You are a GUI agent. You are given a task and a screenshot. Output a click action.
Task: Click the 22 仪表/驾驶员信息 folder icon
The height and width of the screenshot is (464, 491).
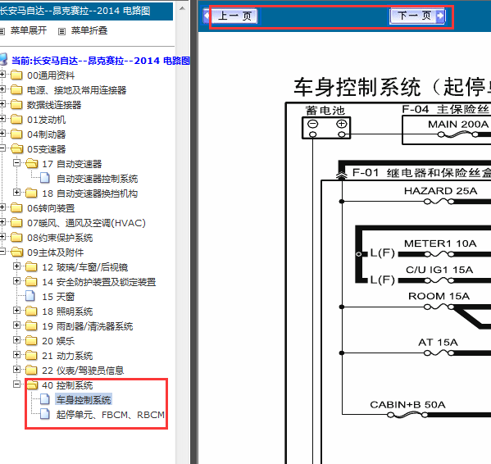[31, 370]
